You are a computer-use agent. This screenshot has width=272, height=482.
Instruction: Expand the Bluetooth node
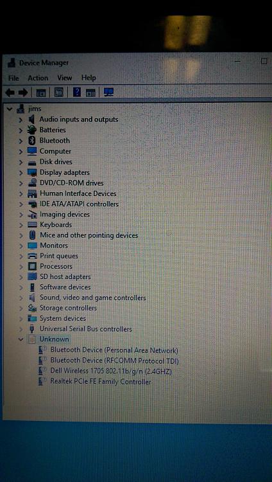[x=21, y=141]
